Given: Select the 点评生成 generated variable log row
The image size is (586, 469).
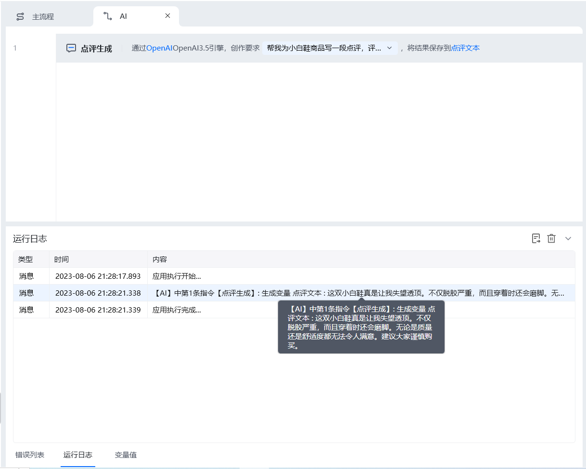Looking at the screenshot, I should coord(294,293).
